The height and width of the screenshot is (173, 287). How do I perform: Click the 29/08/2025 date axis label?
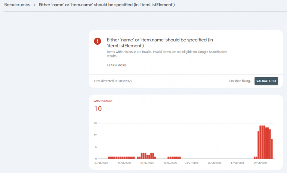click(x=260, y=163)
